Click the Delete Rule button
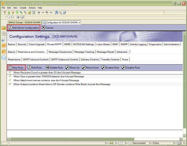187x146 pixels. tap(54, 67)
